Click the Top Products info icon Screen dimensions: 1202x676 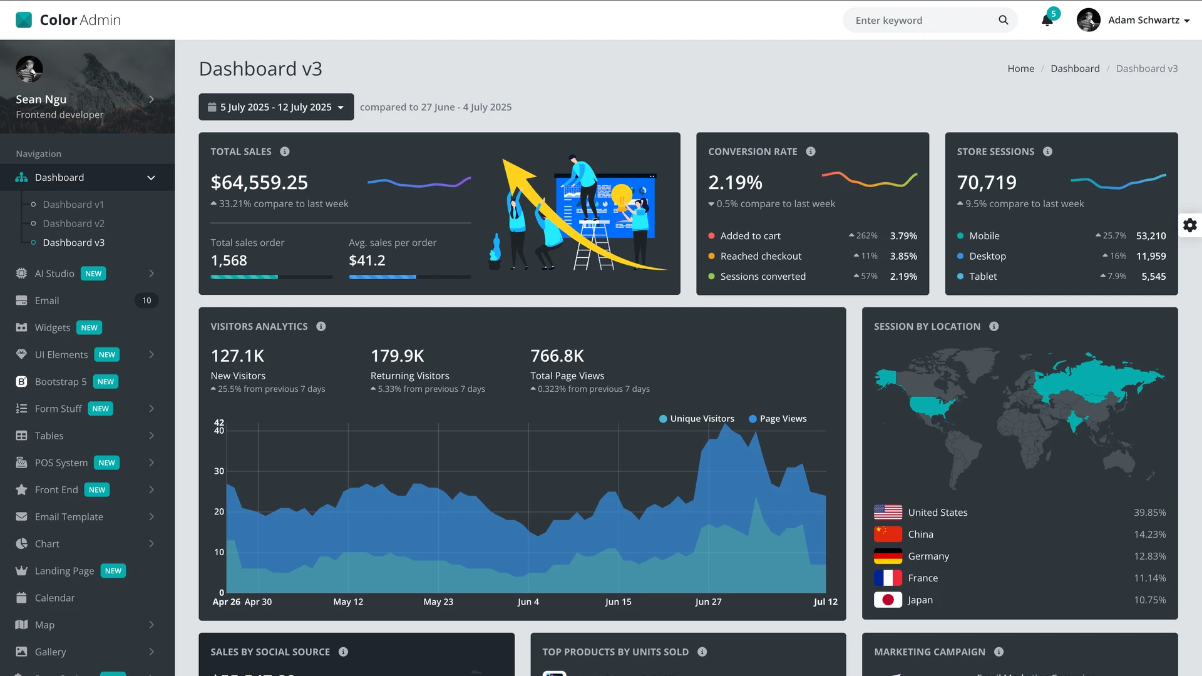coord(702,652)
